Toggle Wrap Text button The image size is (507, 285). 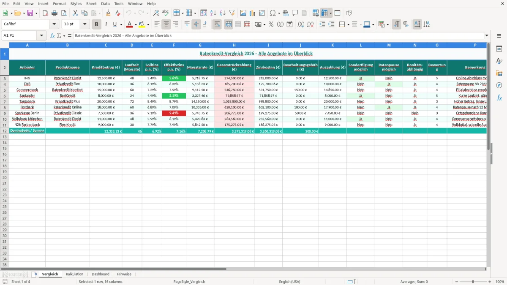pos(217,24)
